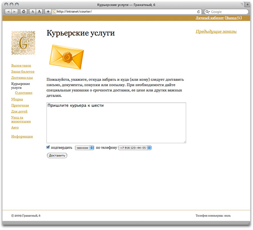Click the browser Forward arrow button
253x230 pixels.
pyautogui.click(x=15, y=12)
